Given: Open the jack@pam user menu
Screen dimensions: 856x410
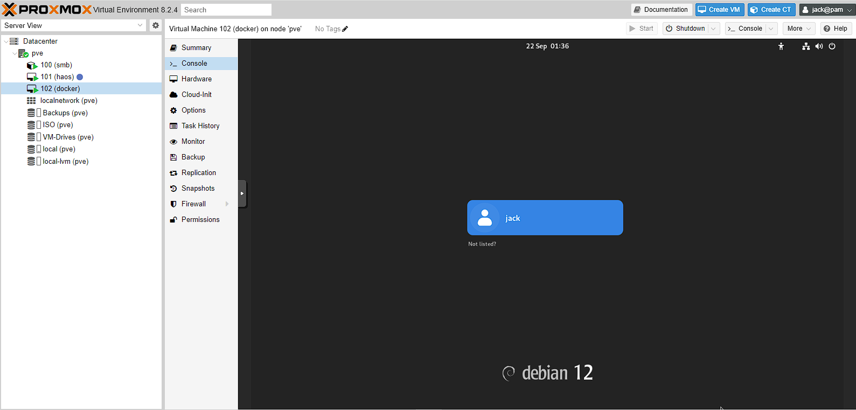Looking at the screenshot, I should click(827, 10).
